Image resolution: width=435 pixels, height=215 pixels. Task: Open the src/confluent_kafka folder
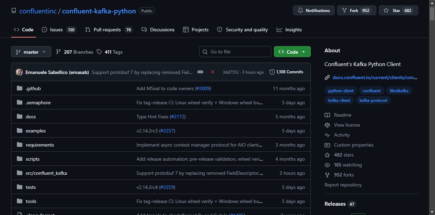[46, 173]
